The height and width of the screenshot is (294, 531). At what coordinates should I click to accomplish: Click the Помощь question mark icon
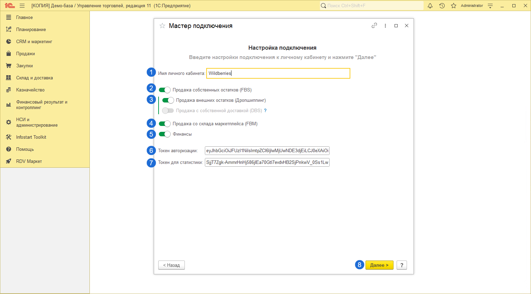9,149
